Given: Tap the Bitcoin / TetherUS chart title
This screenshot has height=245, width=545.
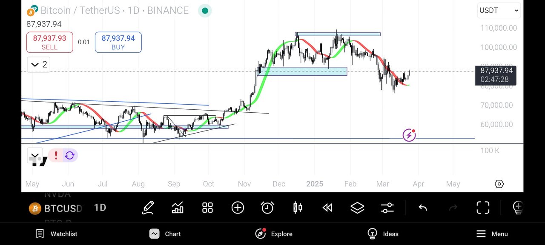Looking at the screenshot, I should point(115,11).
